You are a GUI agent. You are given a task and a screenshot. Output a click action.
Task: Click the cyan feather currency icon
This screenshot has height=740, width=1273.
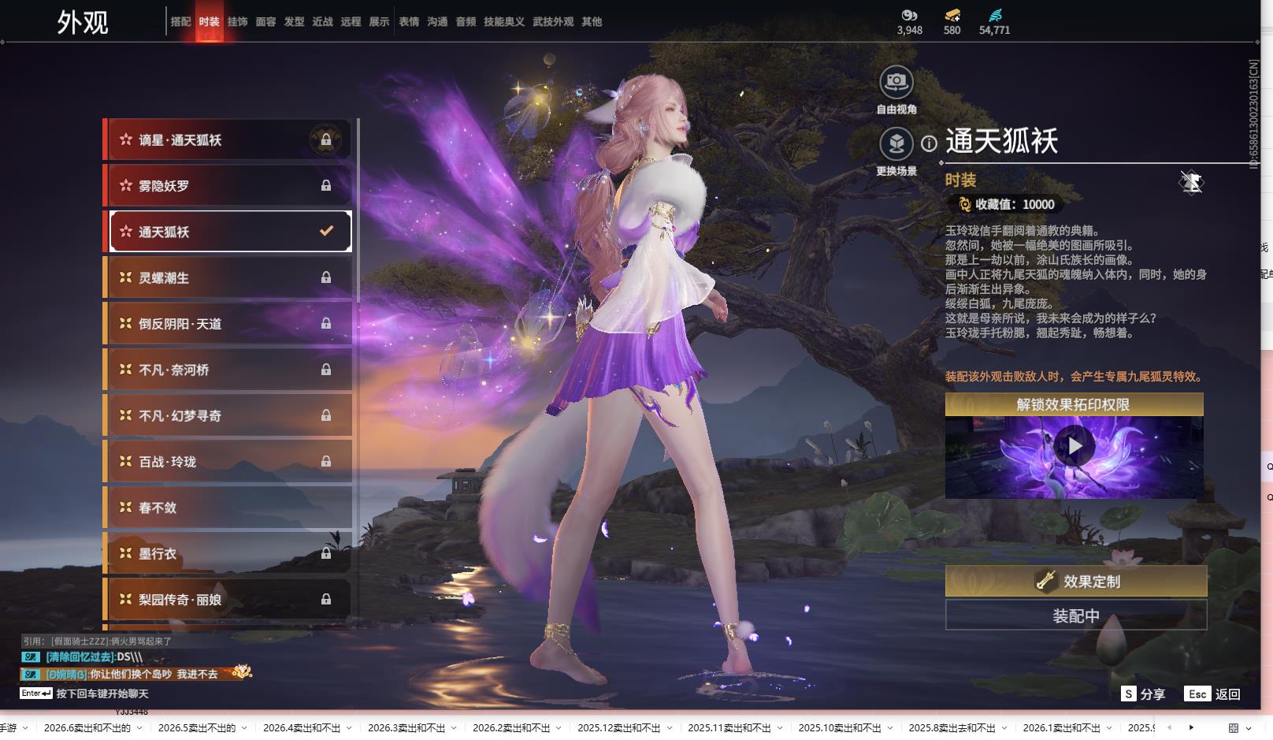point(995,15)
